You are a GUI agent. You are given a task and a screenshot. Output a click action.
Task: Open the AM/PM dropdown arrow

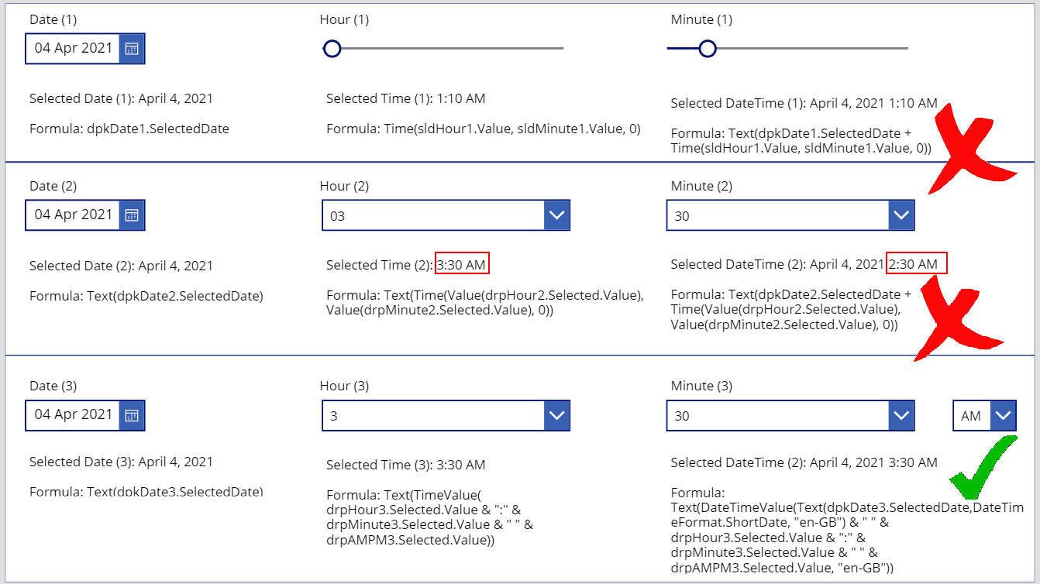click(1003, 415)
